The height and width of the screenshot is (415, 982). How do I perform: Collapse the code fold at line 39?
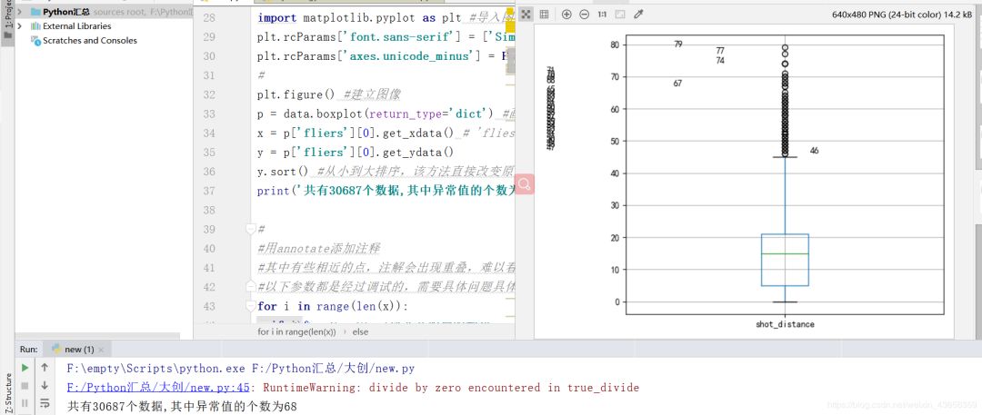tap(250, 230)
